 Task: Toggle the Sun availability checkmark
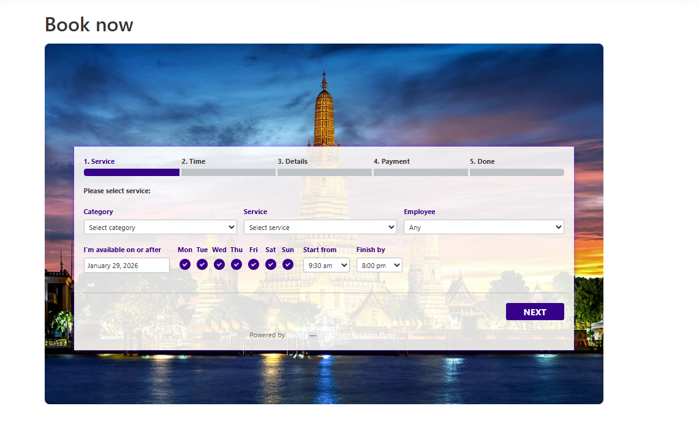pos(288,264)
